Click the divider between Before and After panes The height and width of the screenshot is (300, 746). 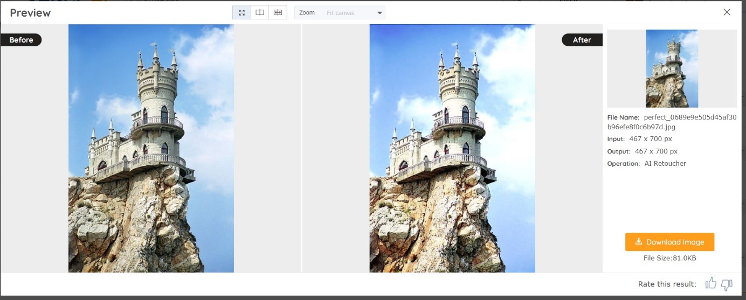301,148
